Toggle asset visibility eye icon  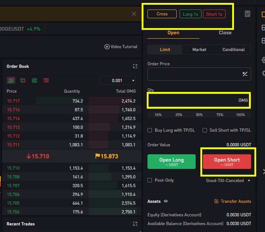click(x=166, y=201)
